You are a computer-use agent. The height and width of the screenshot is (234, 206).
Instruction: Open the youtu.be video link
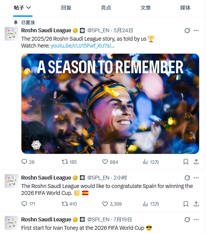pyautogui.click(x=82, y=46)
